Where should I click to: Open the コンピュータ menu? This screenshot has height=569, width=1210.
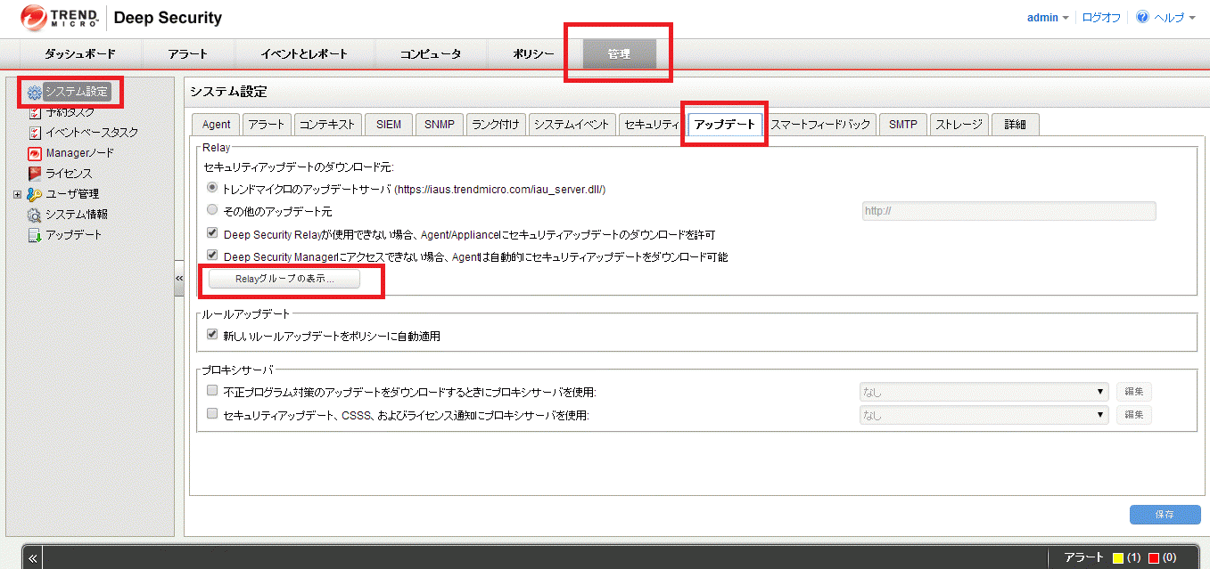tap(431, 53)
